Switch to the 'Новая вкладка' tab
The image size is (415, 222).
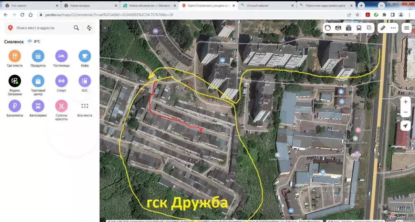(x=90, y=6)
